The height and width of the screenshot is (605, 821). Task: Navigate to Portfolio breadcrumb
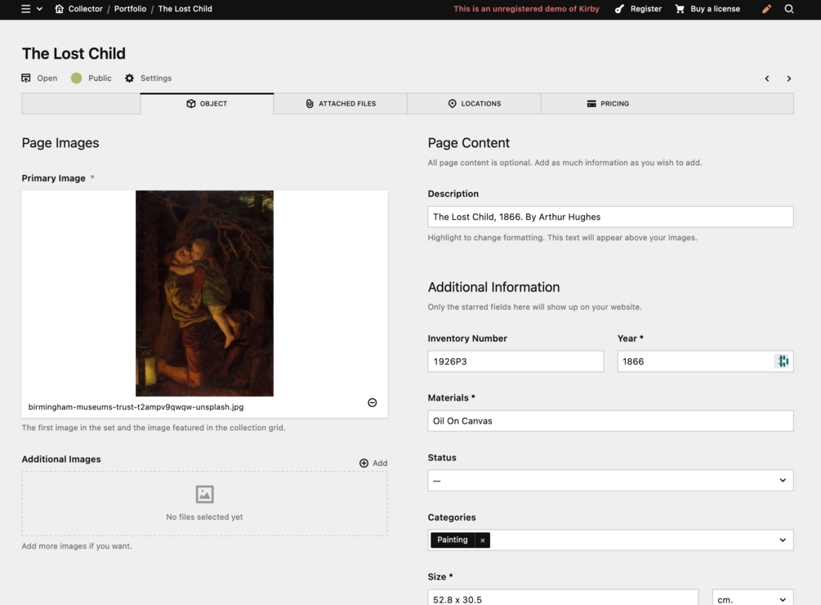tap(131, 9)
